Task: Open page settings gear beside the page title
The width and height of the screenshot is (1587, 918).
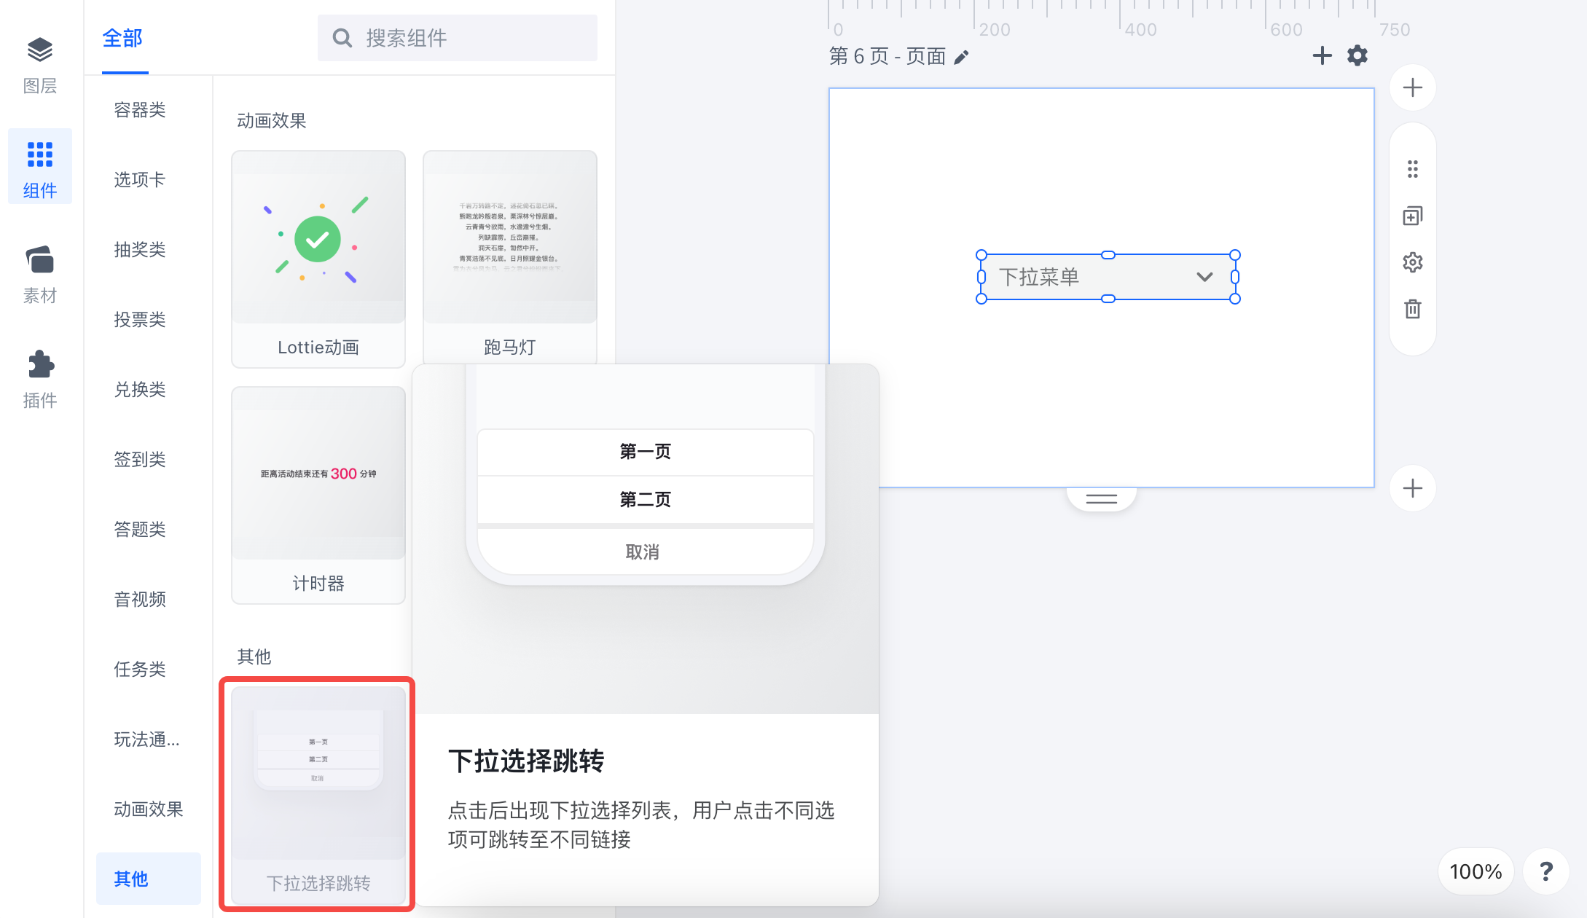Action: click(1357, 55)
